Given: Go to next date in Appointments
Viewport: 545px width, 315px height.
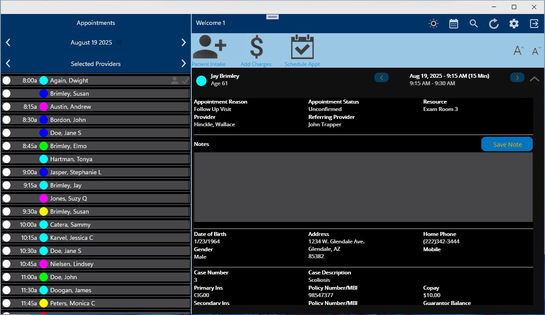Looking at the screenshot, I should point(183,42).
